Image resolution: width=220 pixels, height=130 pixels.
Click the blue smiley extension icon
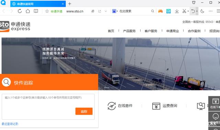pyautogui.click(x=168, y=11)
